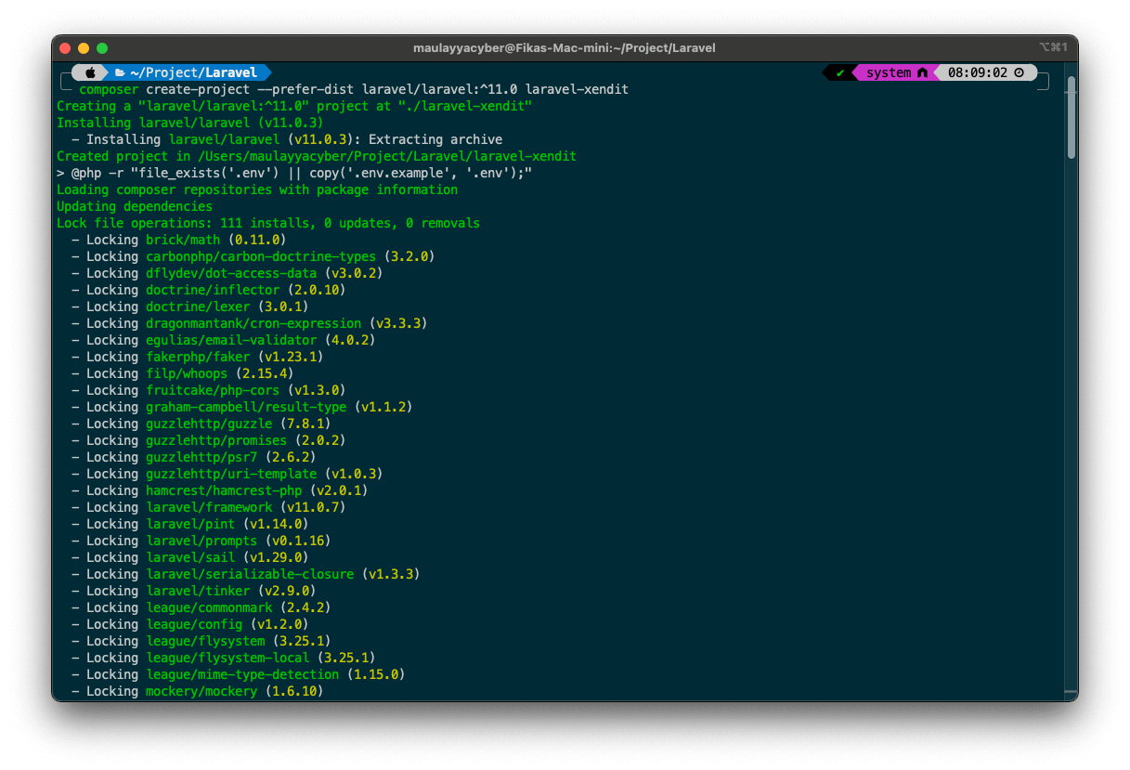
Task: Click league/config package name
Action: pyautogui.click(x=194, y=624)
